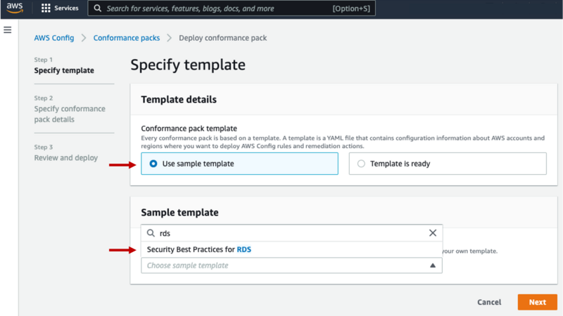Click the Conformance pack template label
Viewport: 563px width, 316px height.
point(189,129)
